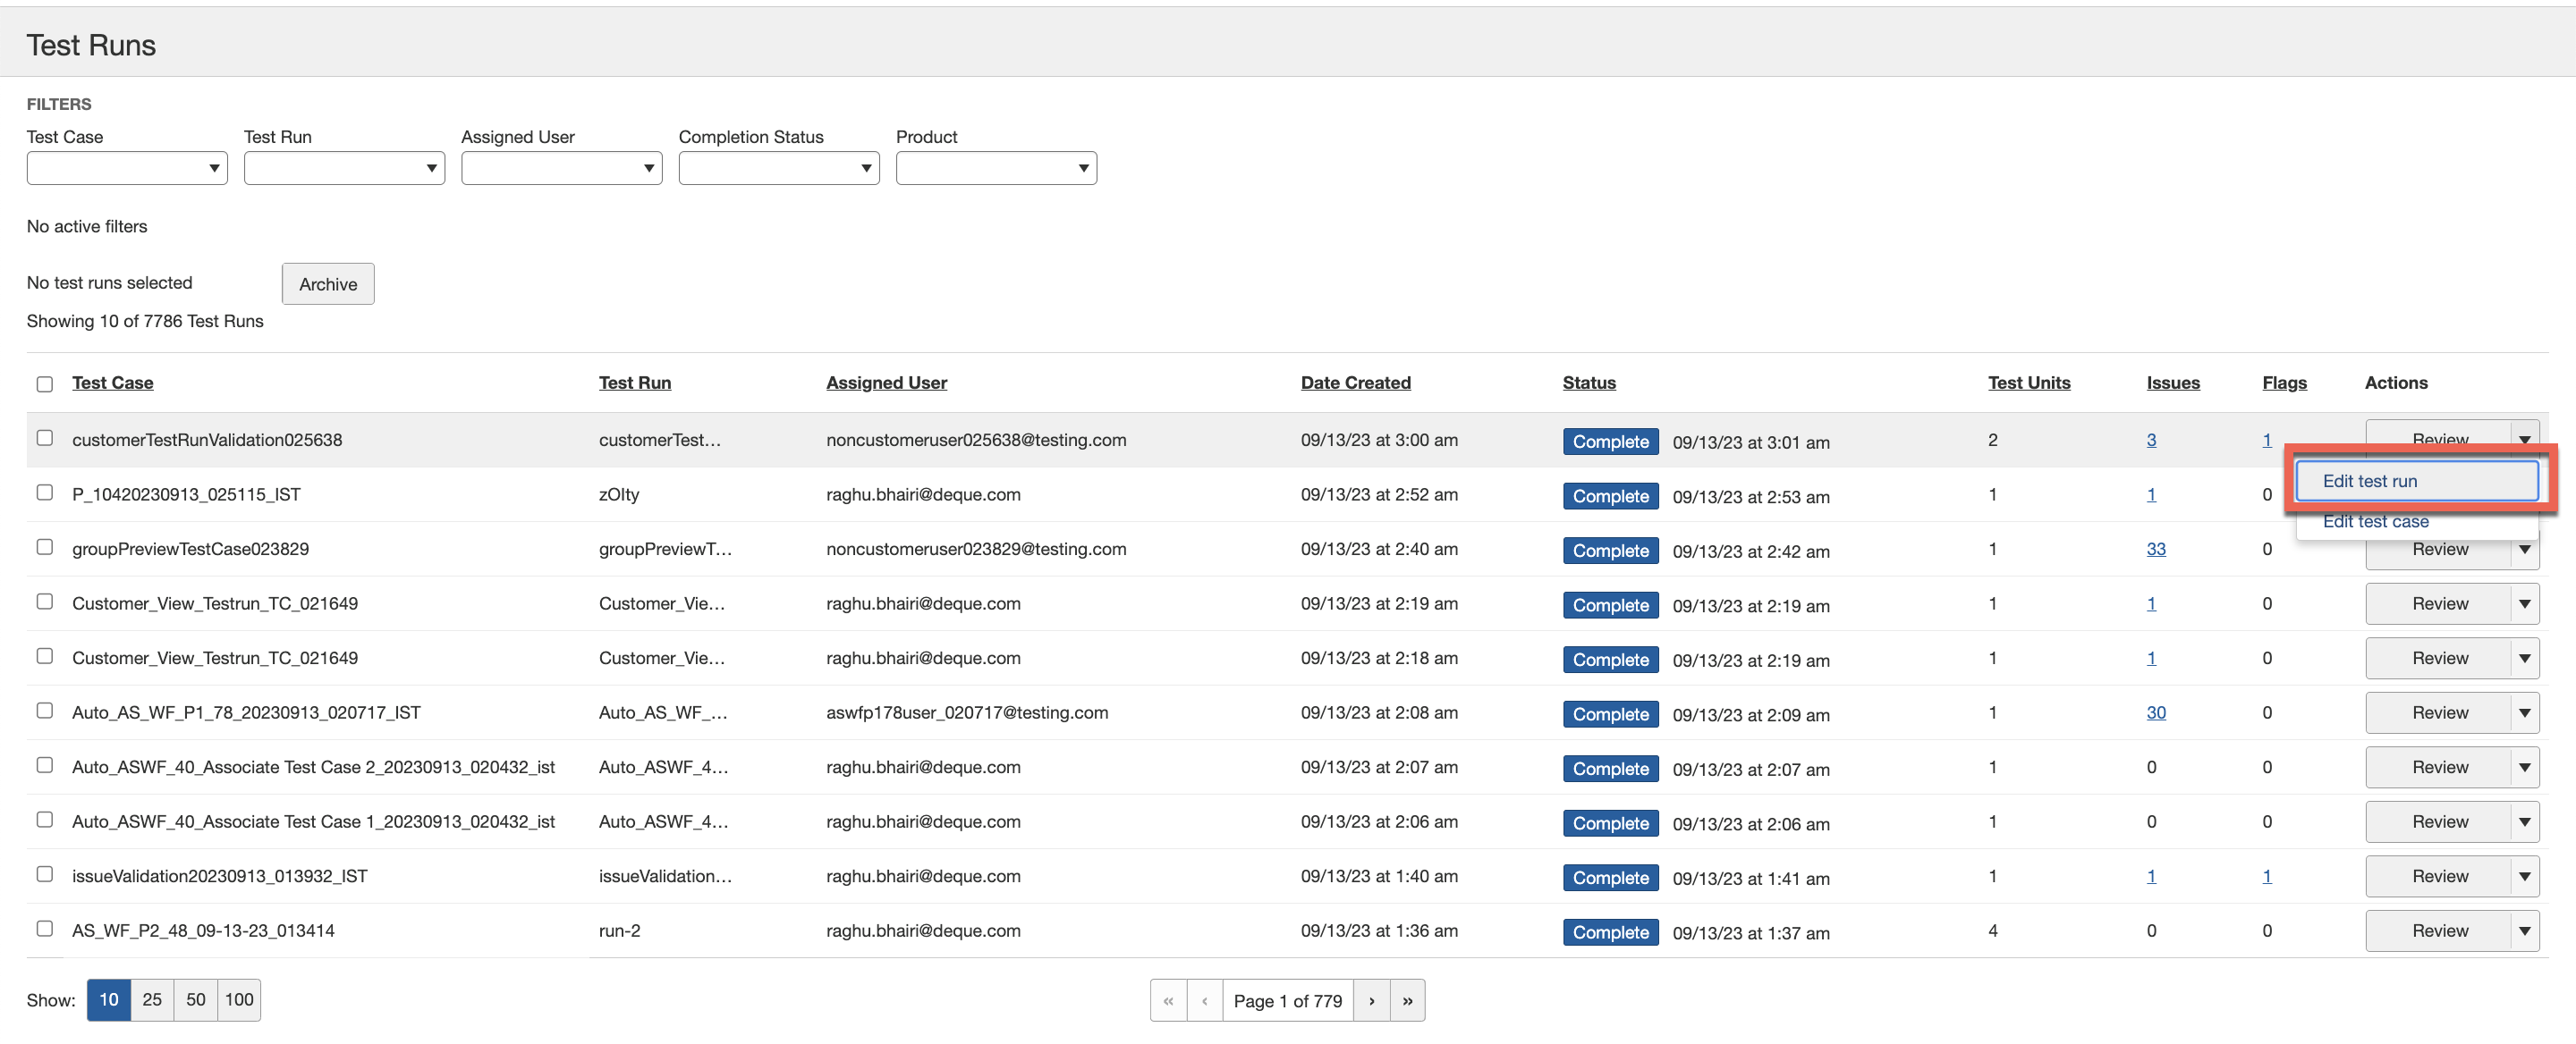Click the Archive button
The height and width of the screenshot is (1044, 2576).
327,283
